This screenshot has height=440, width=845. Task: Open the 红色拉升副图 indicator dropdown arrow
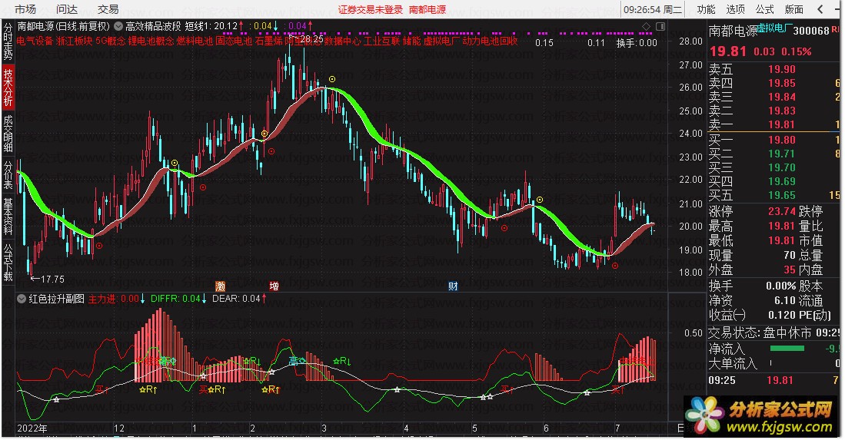pos(22,299)
